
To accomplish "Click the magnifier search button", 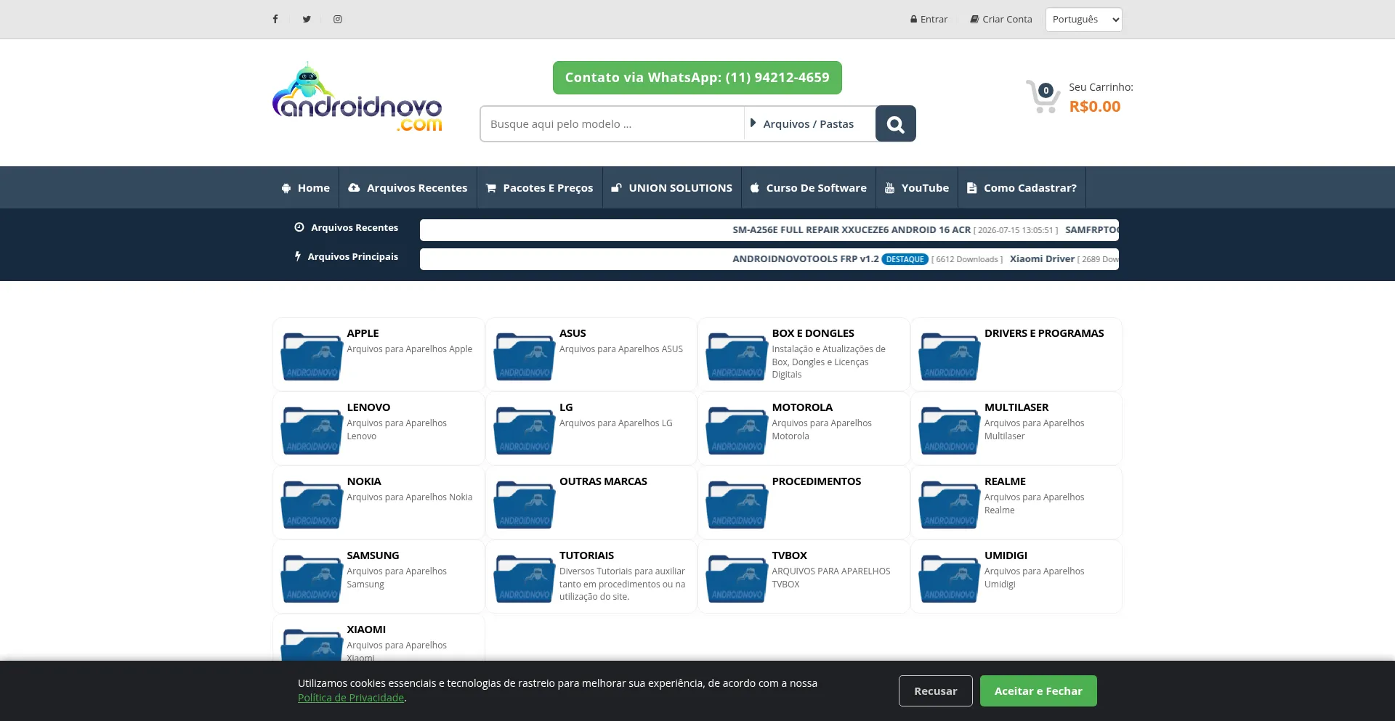I will (895, 124).
